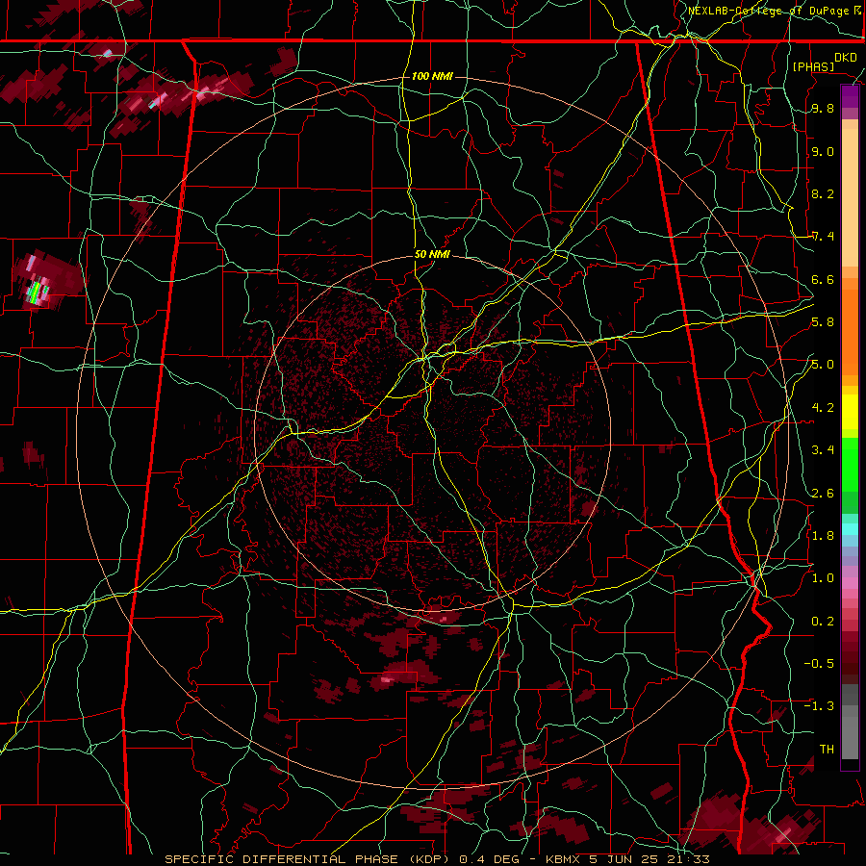The width and height of the screenshot is (866, 866).
Task: Pick the purple swatch atop the color bar
Action: coord(850,96)
